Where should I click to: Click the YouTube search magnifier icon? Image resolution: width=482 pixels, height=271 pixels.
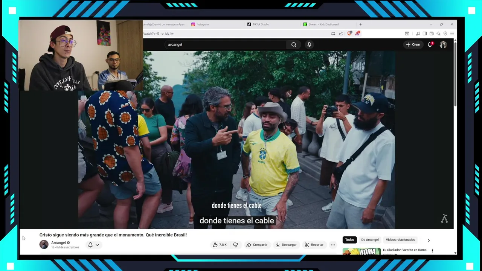click(x=294, y=45)
